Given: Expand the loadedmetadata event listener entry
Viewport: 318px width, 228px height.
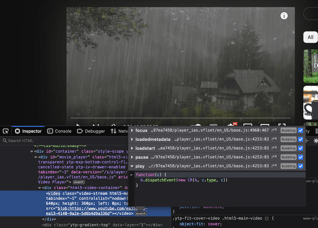Looking at the screenshot, I should point(133,139).
